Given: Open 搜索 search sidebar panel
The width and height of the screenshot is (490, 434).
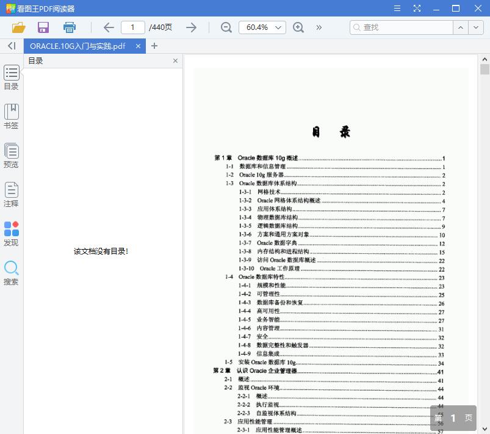Looking at the screenshot, I should click(x=11, y=273).
